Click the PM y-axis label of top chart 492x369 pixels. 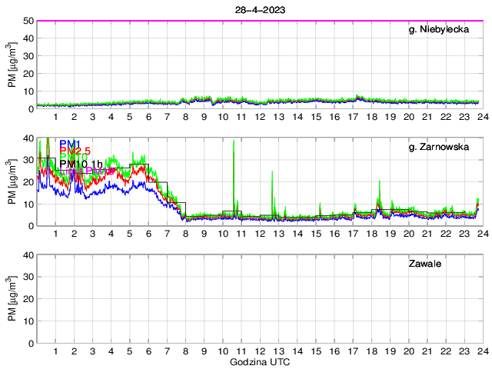click(x=12, y=65)
